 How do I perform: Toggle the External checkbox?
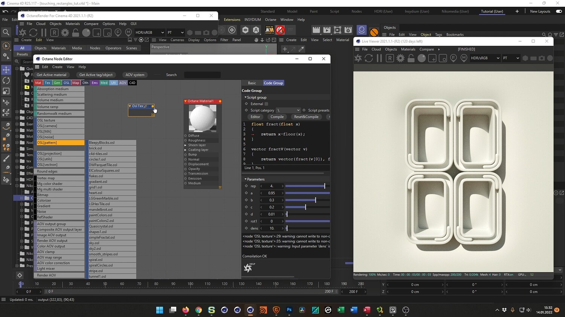[266, 104]
